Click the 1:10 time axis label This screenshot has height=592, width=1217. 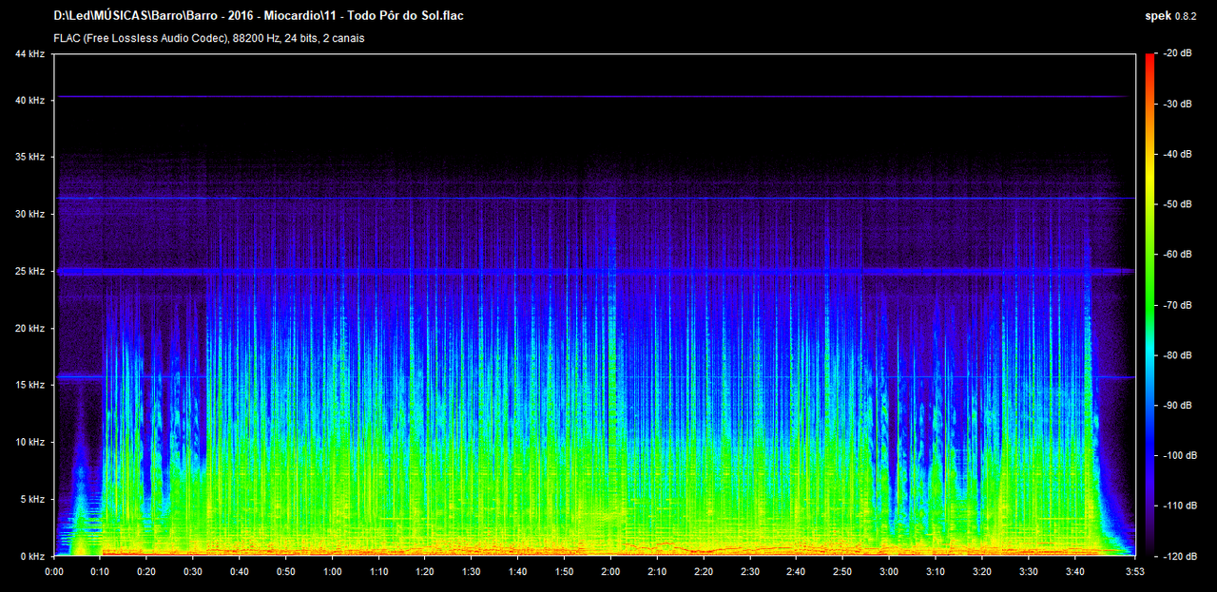378,572
